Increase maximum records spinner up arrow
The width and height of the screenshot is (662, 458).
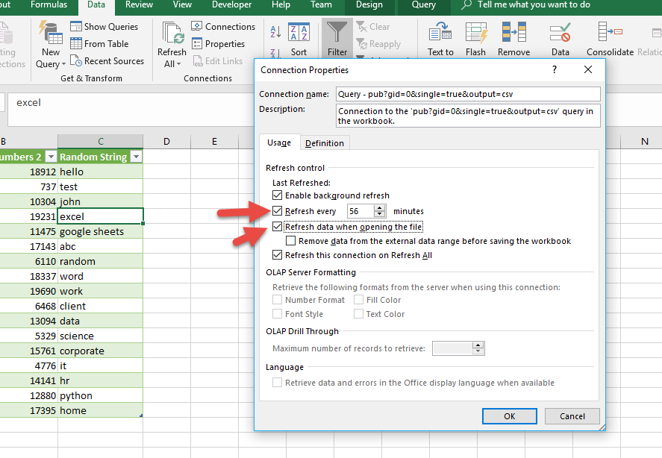478,345
